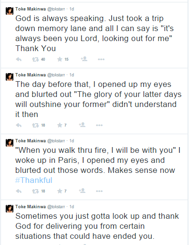This screenshot has height=245, width=189.
Task: Open profile picture on first tweet
Action: point(10,11)
